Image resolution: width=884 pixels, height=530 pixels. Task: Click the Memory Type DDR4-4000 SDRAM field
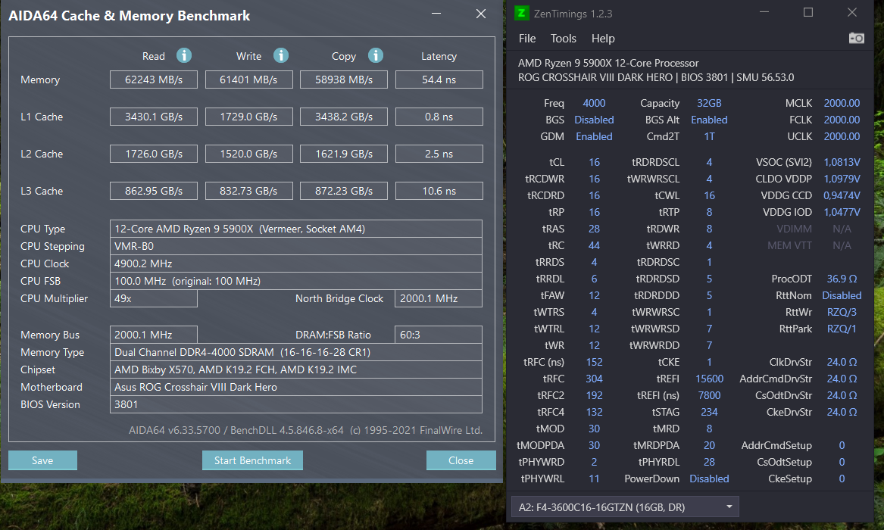coord(296,352)
